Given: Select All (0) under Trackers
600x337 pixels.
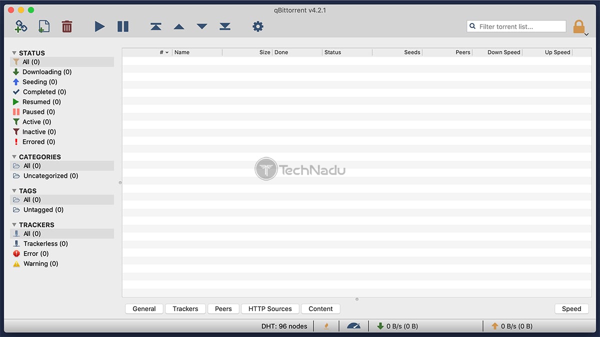Looking at the screenshot, I should (x=62, y=234).
